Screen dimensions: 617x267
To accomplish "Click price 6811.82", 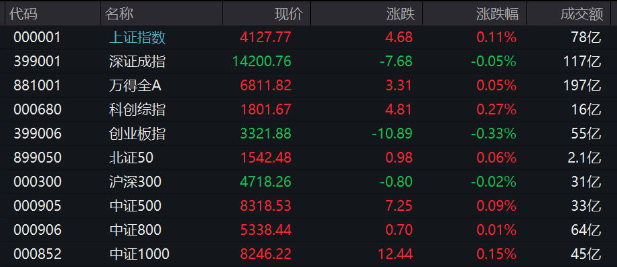I will click(x=265, y=86).
